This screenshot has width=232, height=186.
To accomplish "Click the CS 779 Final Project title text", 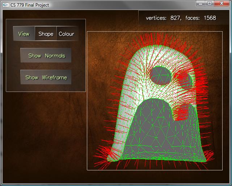I will (x=30, y=5).
